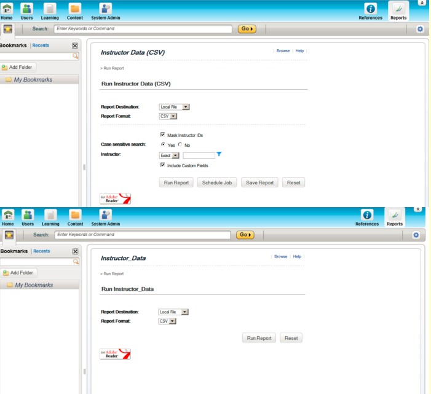
Task: Click Run Report button in bottom screen
Action: [259, 338]
